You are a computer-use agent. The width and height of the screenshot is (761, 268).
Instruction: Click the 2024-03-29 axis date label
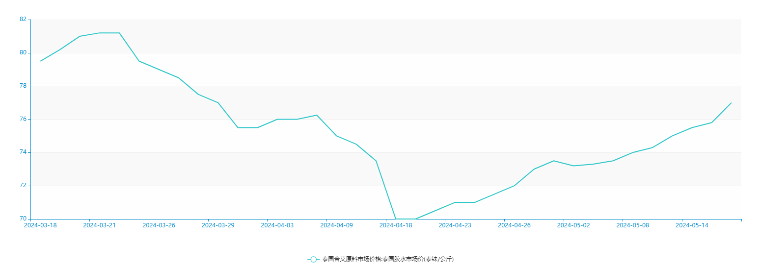[218, 225]
